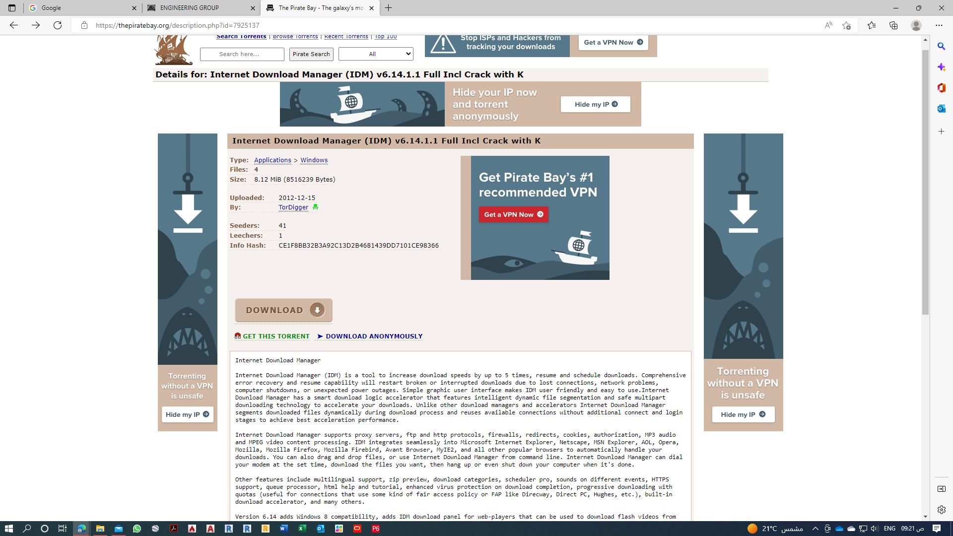Click TorDigger's green skull trusted icon
Viewport: 953px width, 536px height.
tap(315, 207)
